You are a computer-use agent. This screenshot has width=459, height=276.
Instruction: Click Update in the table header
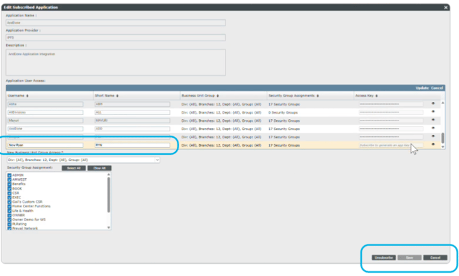click(x=422, y=88)
